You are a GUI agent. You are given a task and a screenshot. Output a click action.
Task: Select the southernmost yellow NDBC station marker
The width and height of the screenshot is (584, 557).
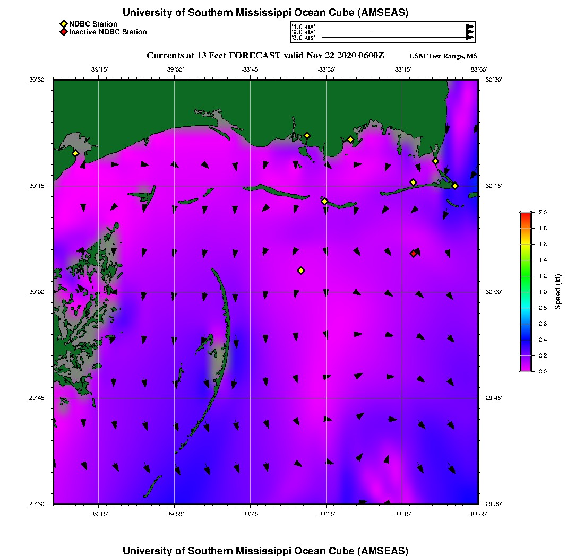pyautogui.click(x=301, y=271)
